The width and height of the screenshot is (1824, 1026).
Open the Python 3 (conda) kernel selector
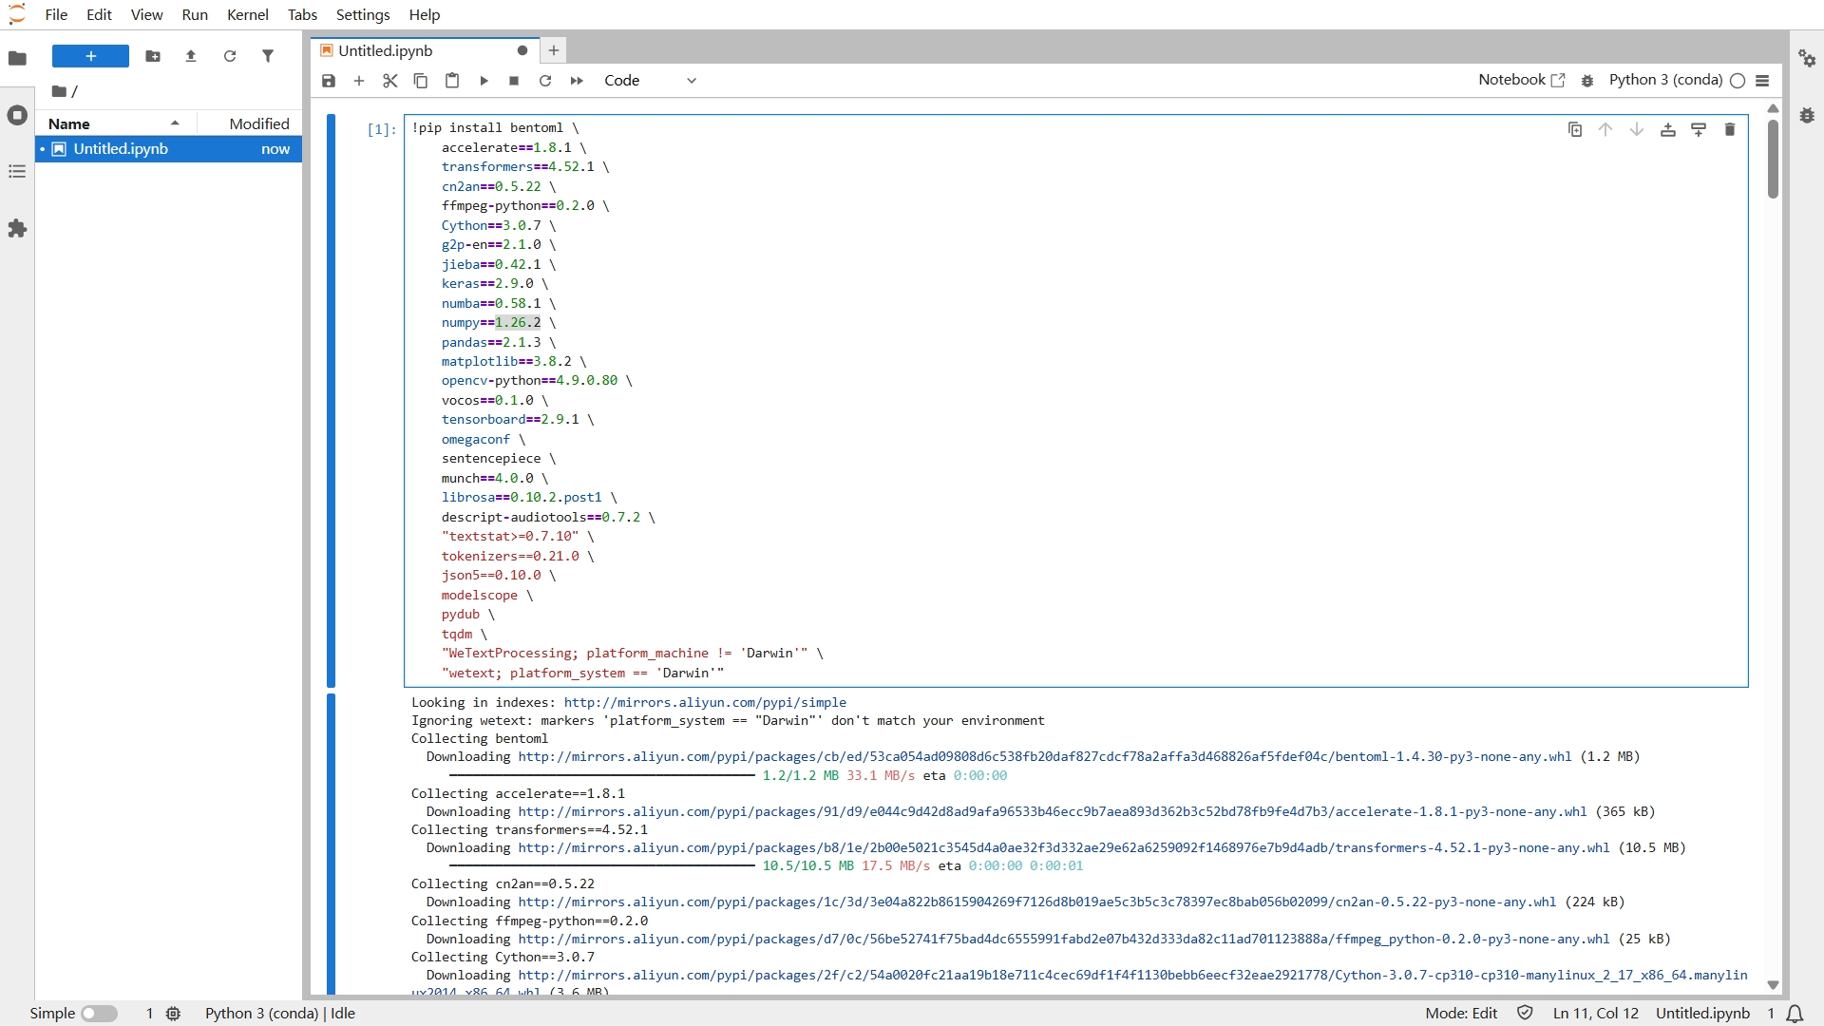[1665, 80]
